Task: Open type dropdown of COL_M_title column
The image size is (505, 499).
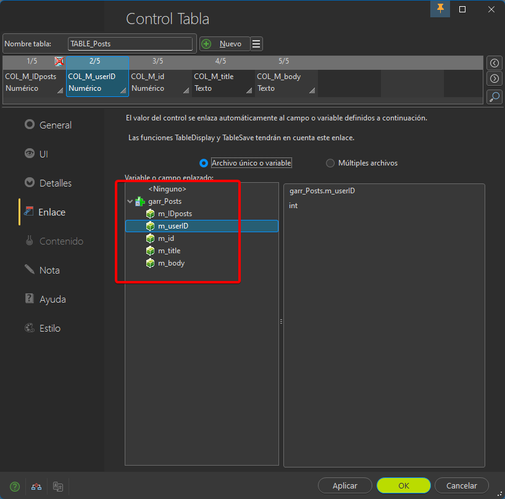Action: [x=249, y=91]
